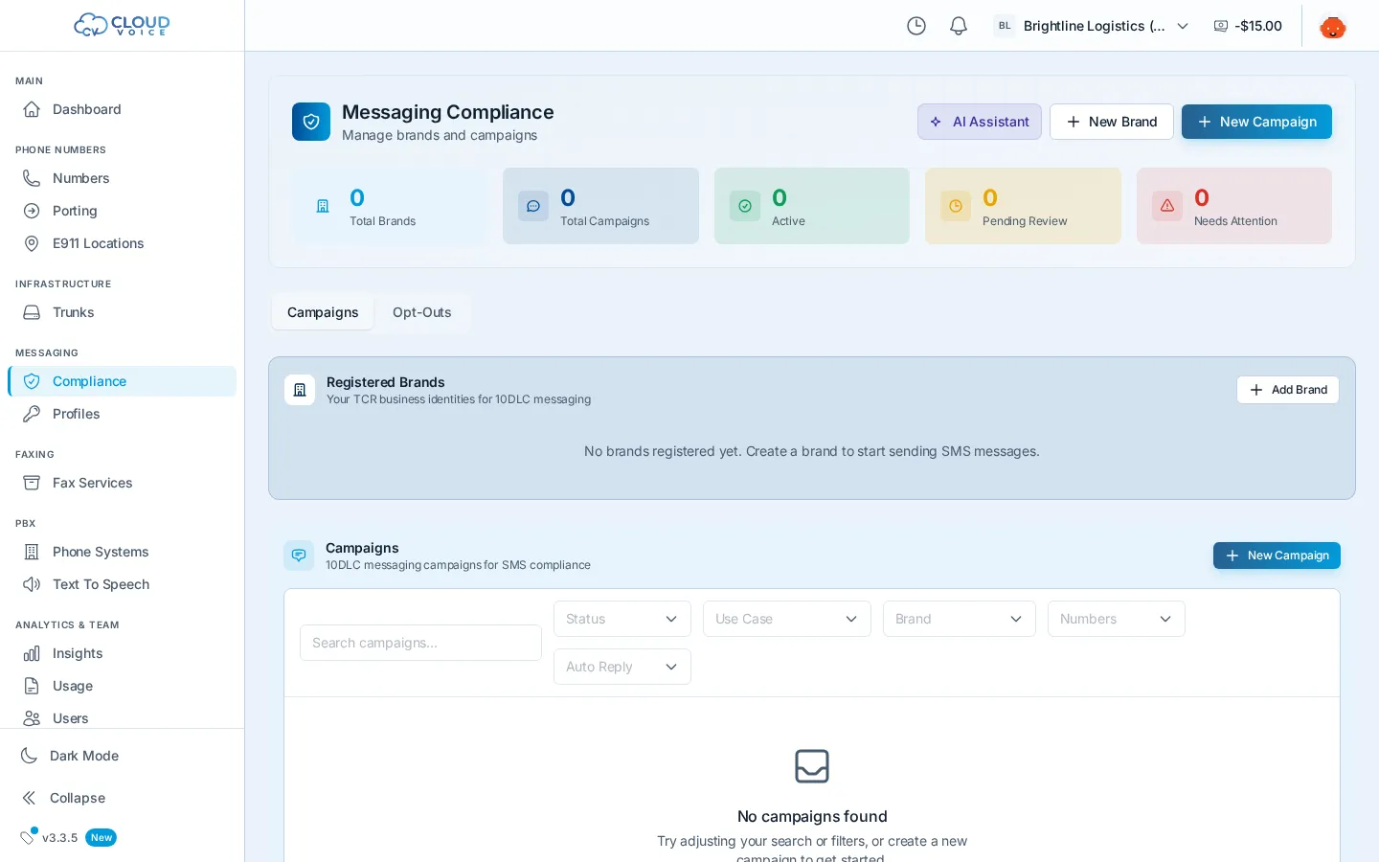Open Numbers phone icon

32,178
